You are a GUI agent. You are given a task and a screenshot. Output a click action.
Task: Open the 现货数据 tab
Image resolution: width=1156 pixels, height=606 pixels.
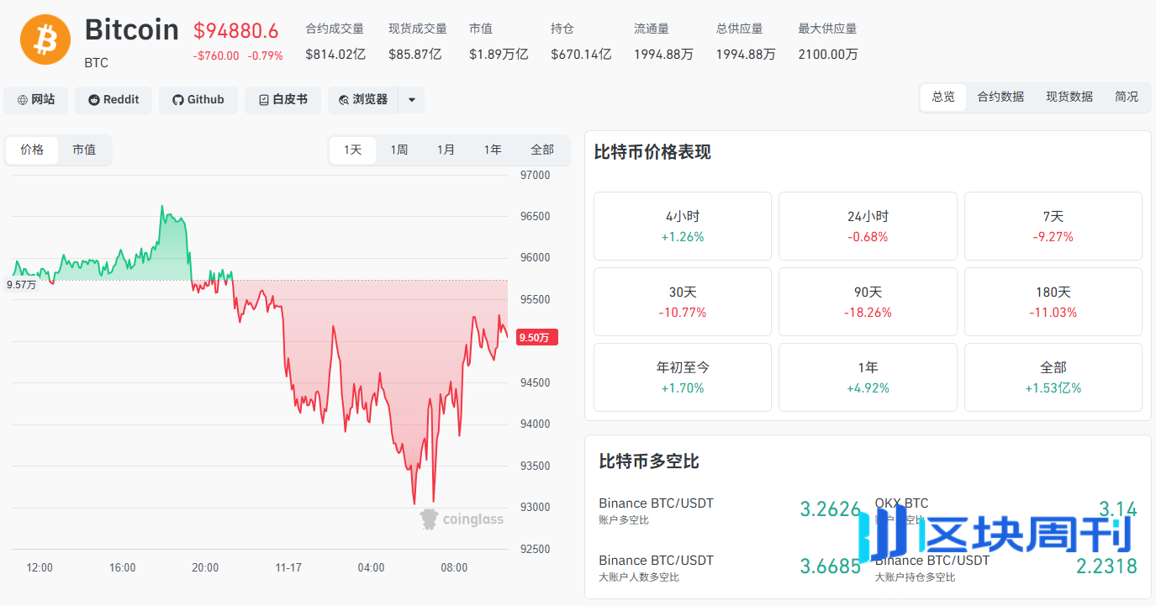(1069, 97)
